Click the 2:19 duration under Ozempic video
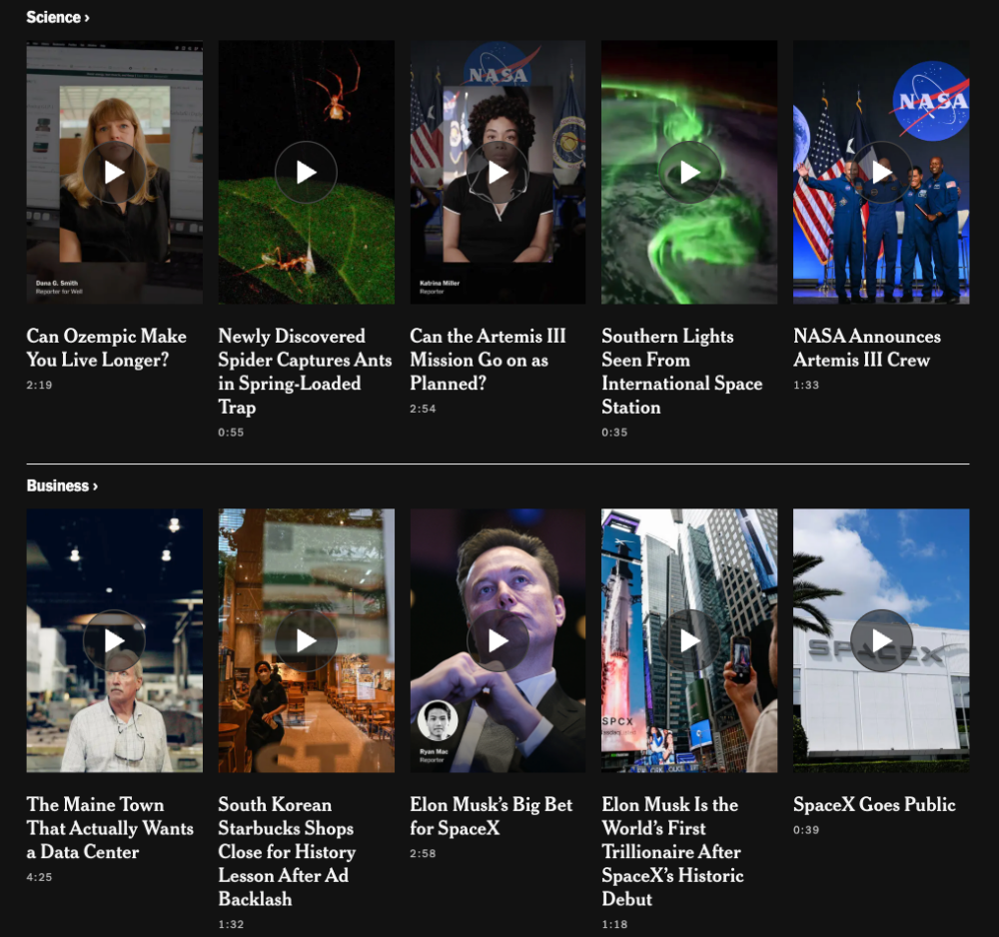This screenshot has width=999, height=937. click(x=40, y=385)
